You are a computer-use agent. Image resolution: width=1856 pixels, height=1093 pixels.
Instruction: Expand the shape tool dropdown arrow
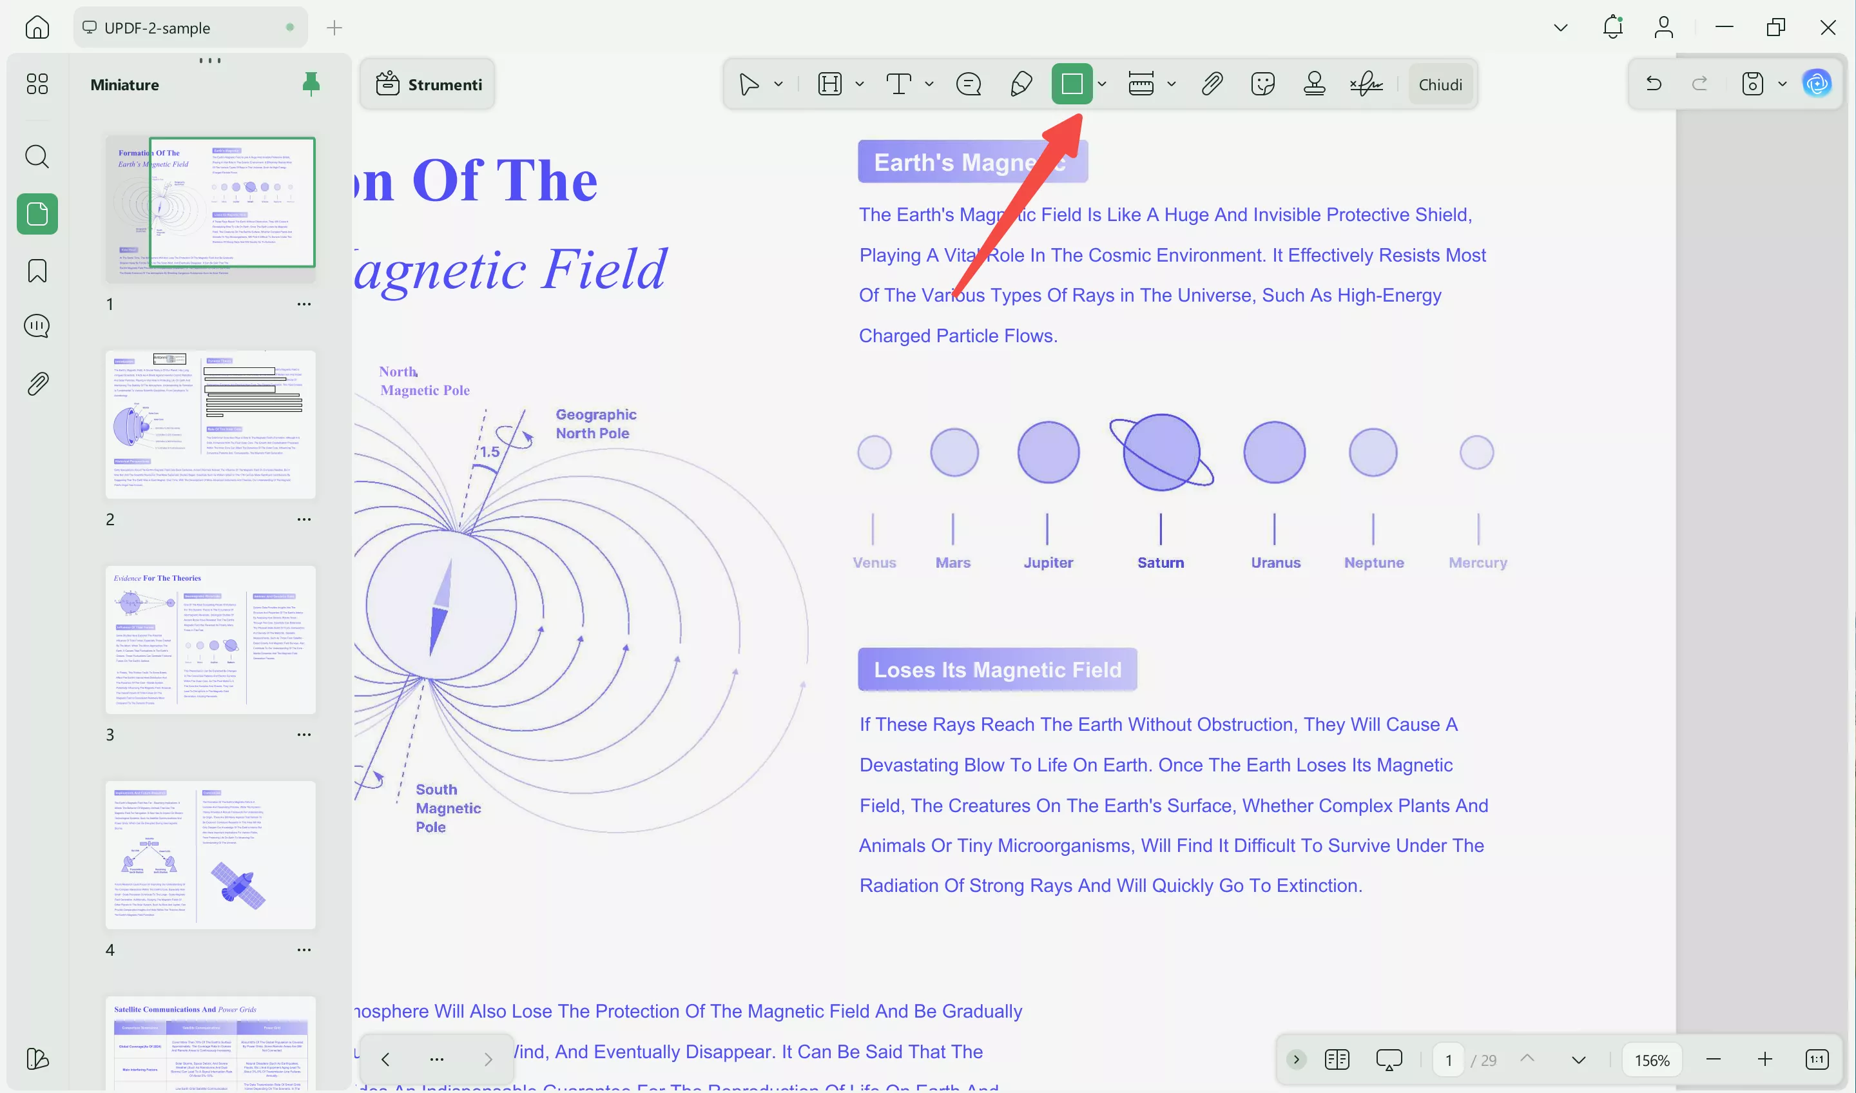coord(1102,84)
